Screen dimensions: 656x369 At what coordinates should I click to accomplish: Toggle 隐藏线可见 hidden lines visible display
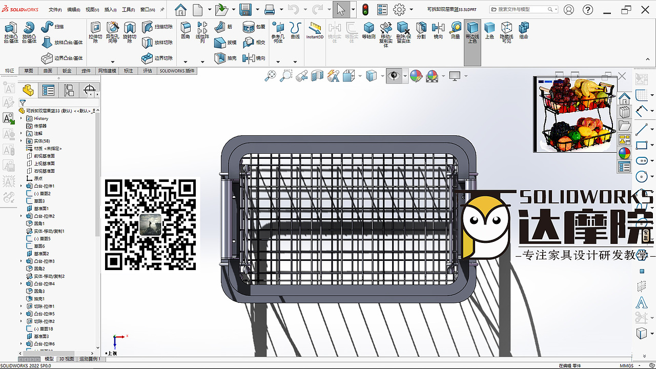506,32
